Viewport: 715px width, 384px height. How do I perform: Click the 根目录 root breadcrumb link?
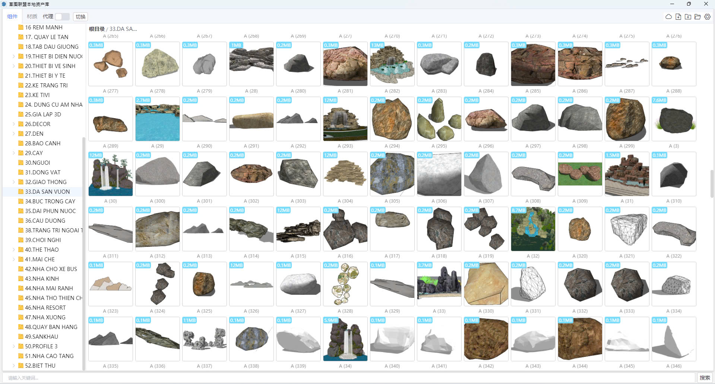[x=97, y=29]
